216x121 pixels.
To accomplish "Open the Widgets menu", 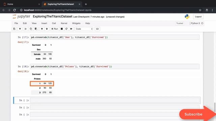I will 76,23.
